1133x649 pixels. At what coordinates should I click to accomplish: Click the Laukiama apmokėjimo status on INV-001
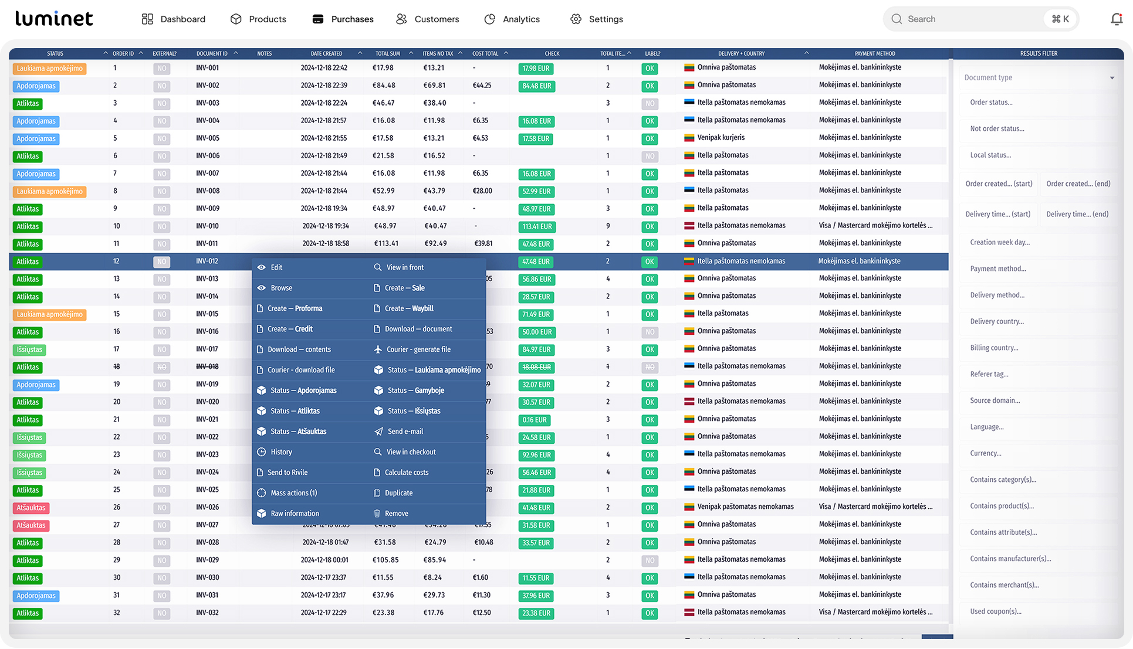tap(49, 69)
